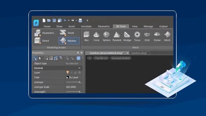Open the Draw ribbon tab
Screen dimensions: 206x116
point(59,26)
